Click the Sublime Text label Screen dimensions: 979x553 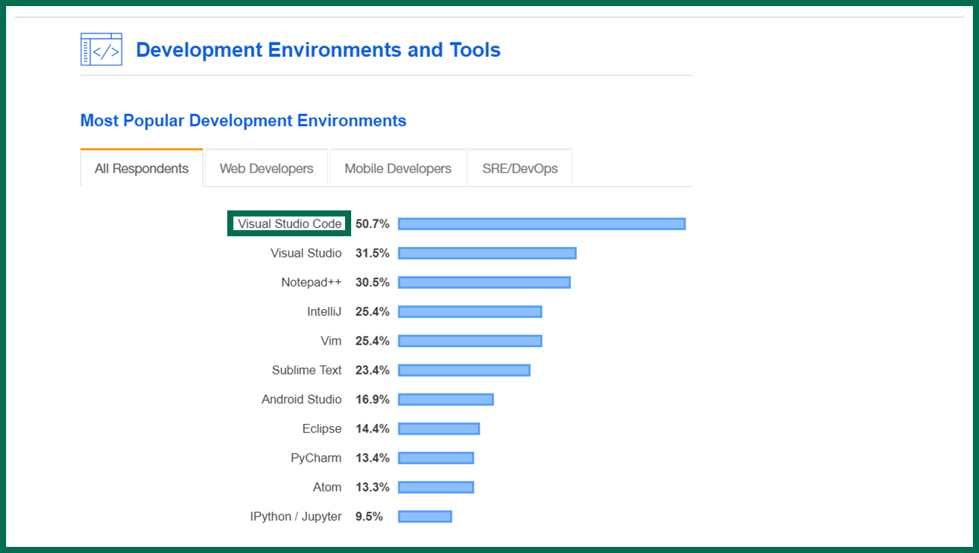click(307, 370)
